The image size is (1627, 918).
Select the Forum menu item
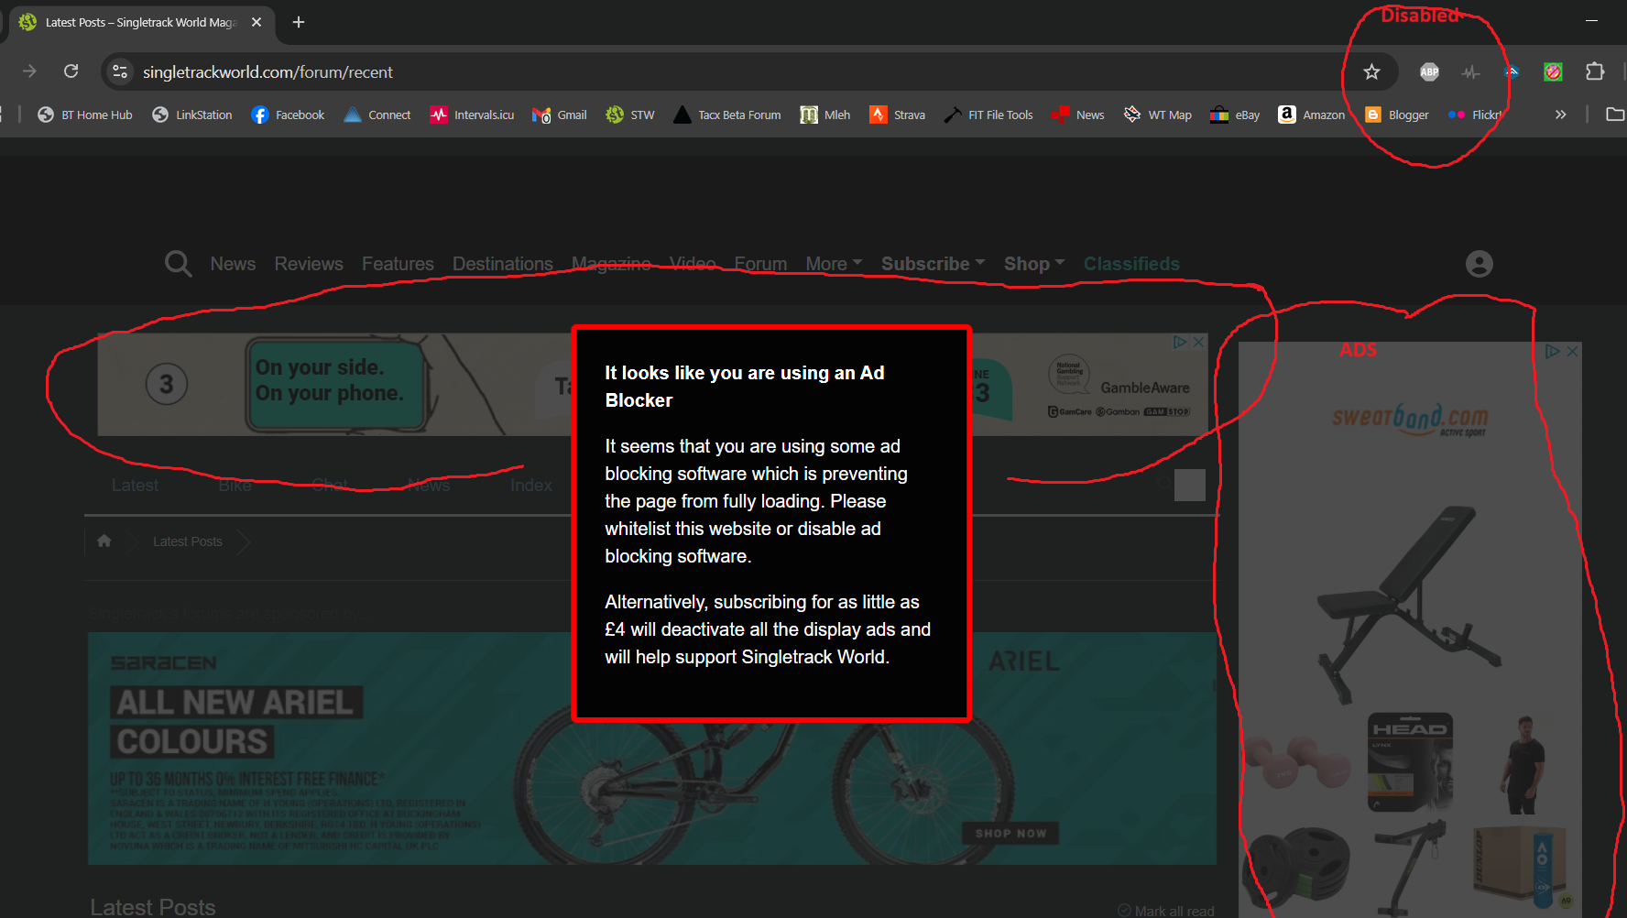pos(760,264)
